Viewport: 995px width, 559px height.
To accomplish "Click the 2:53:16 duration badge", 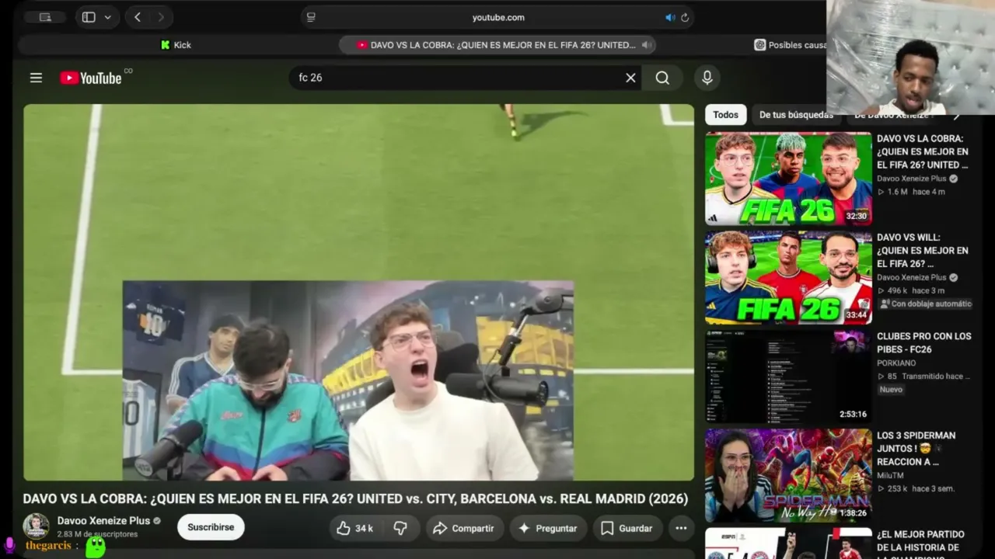I will pos(853,414).
